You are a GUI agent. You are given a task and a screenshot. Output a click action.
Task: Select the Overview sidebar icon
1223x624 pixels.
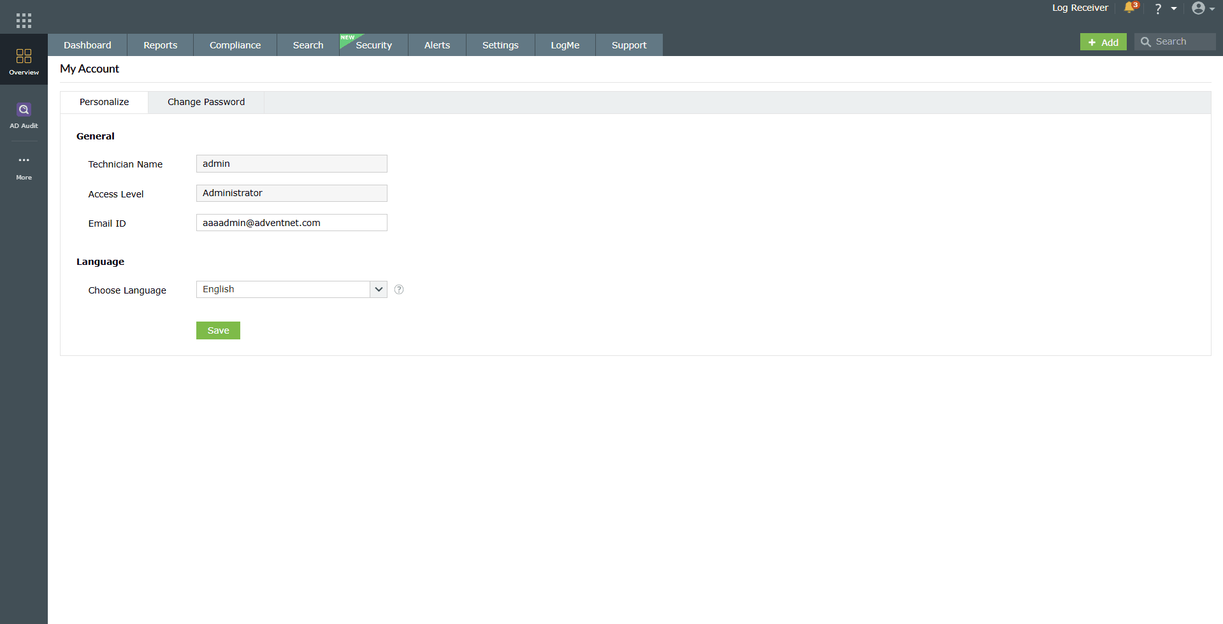pyautogui.click(x=24, y=61)
